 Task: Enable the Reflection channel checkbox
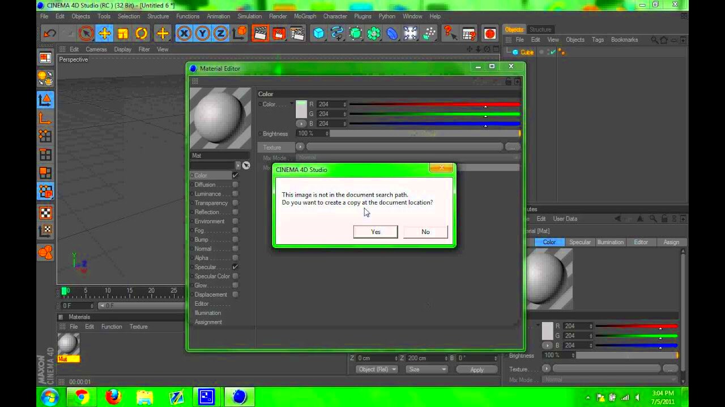pos(235,212)
